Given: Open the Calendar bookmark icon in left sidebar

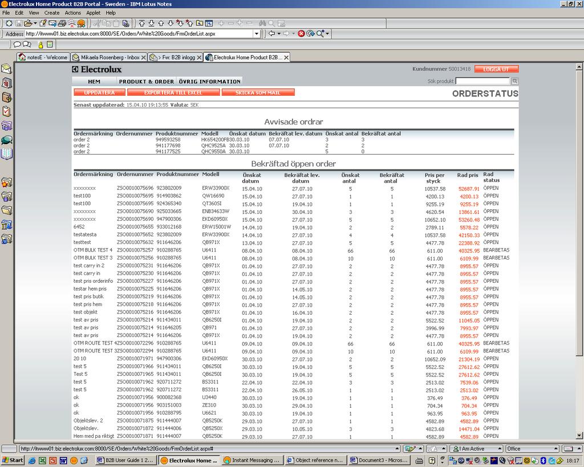Looking at the screenshot, I should coord(6,83).
